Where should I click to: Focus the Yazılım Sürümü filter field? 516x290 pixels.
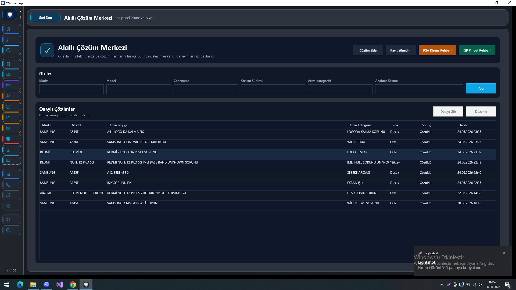(x=273, y=89)
